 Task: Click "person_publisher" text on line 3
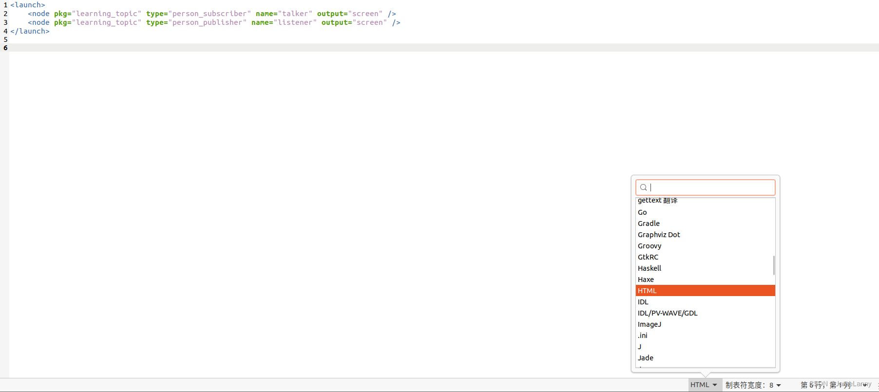(208, 22)
